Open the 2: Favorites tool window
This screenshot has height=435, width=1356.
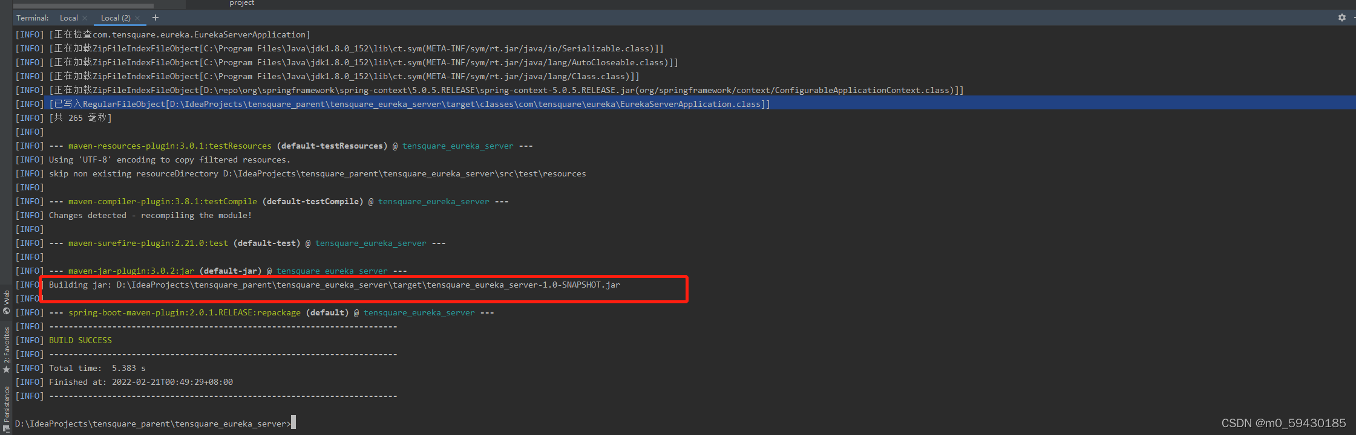pos(7,349)
